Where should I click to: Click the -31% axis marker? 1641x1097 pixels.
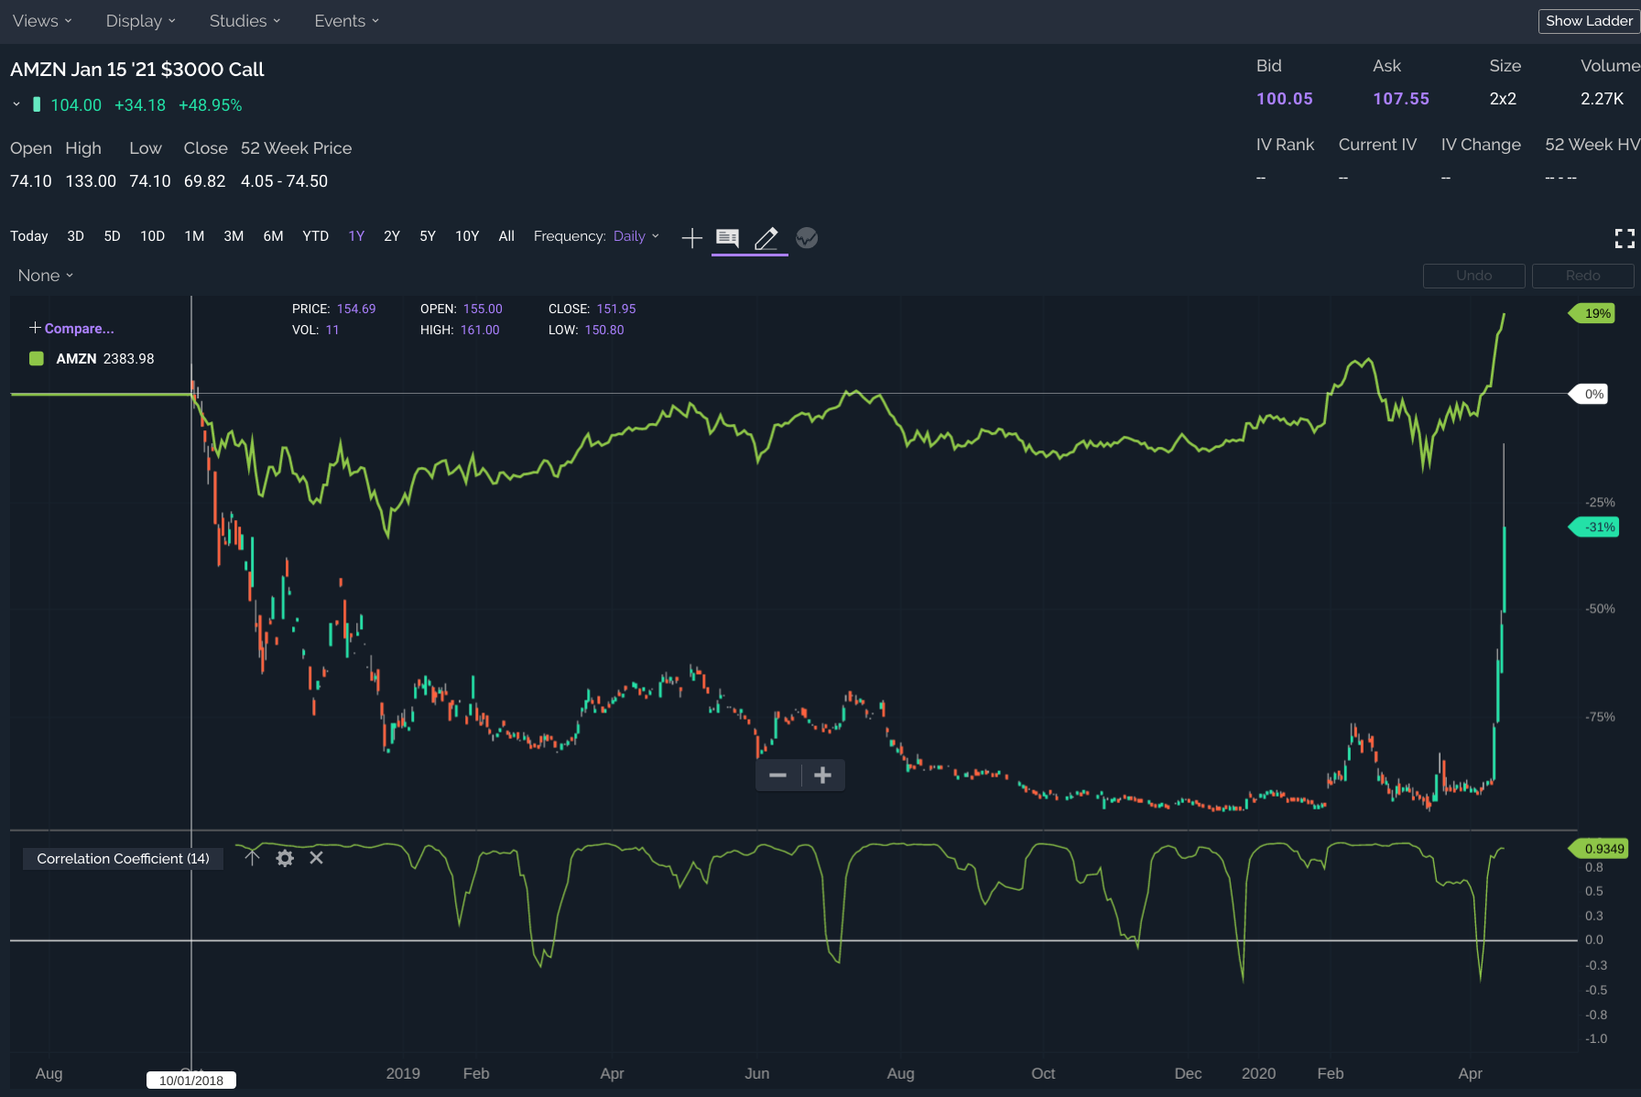coord(1595,527)
